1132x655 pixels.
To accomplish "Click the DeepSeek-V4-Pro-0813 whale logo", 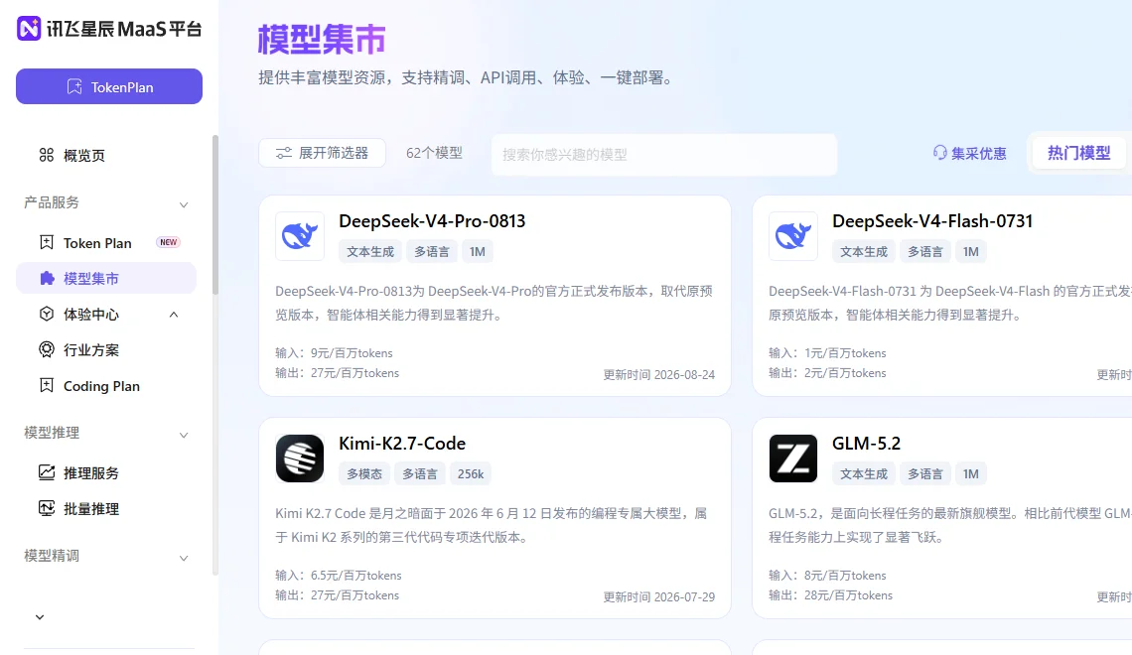I will [x=300, y=236].
